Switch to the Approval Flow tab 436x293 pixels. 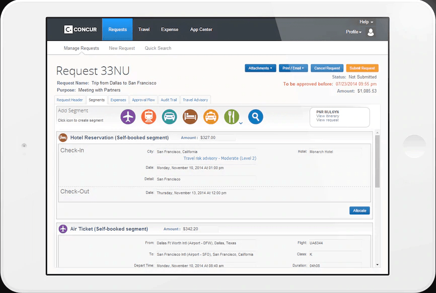point(143,100)
